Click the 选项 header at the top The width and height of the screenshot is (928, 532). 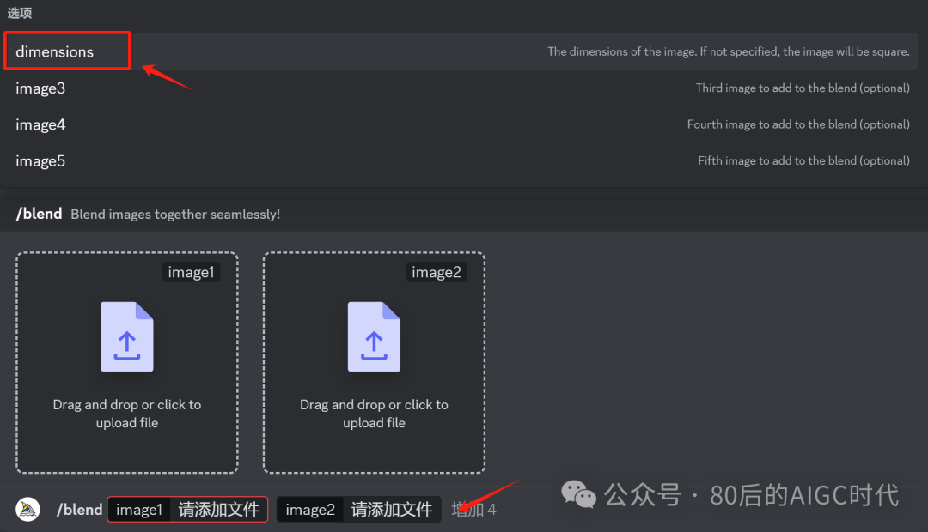pos(20,13)
